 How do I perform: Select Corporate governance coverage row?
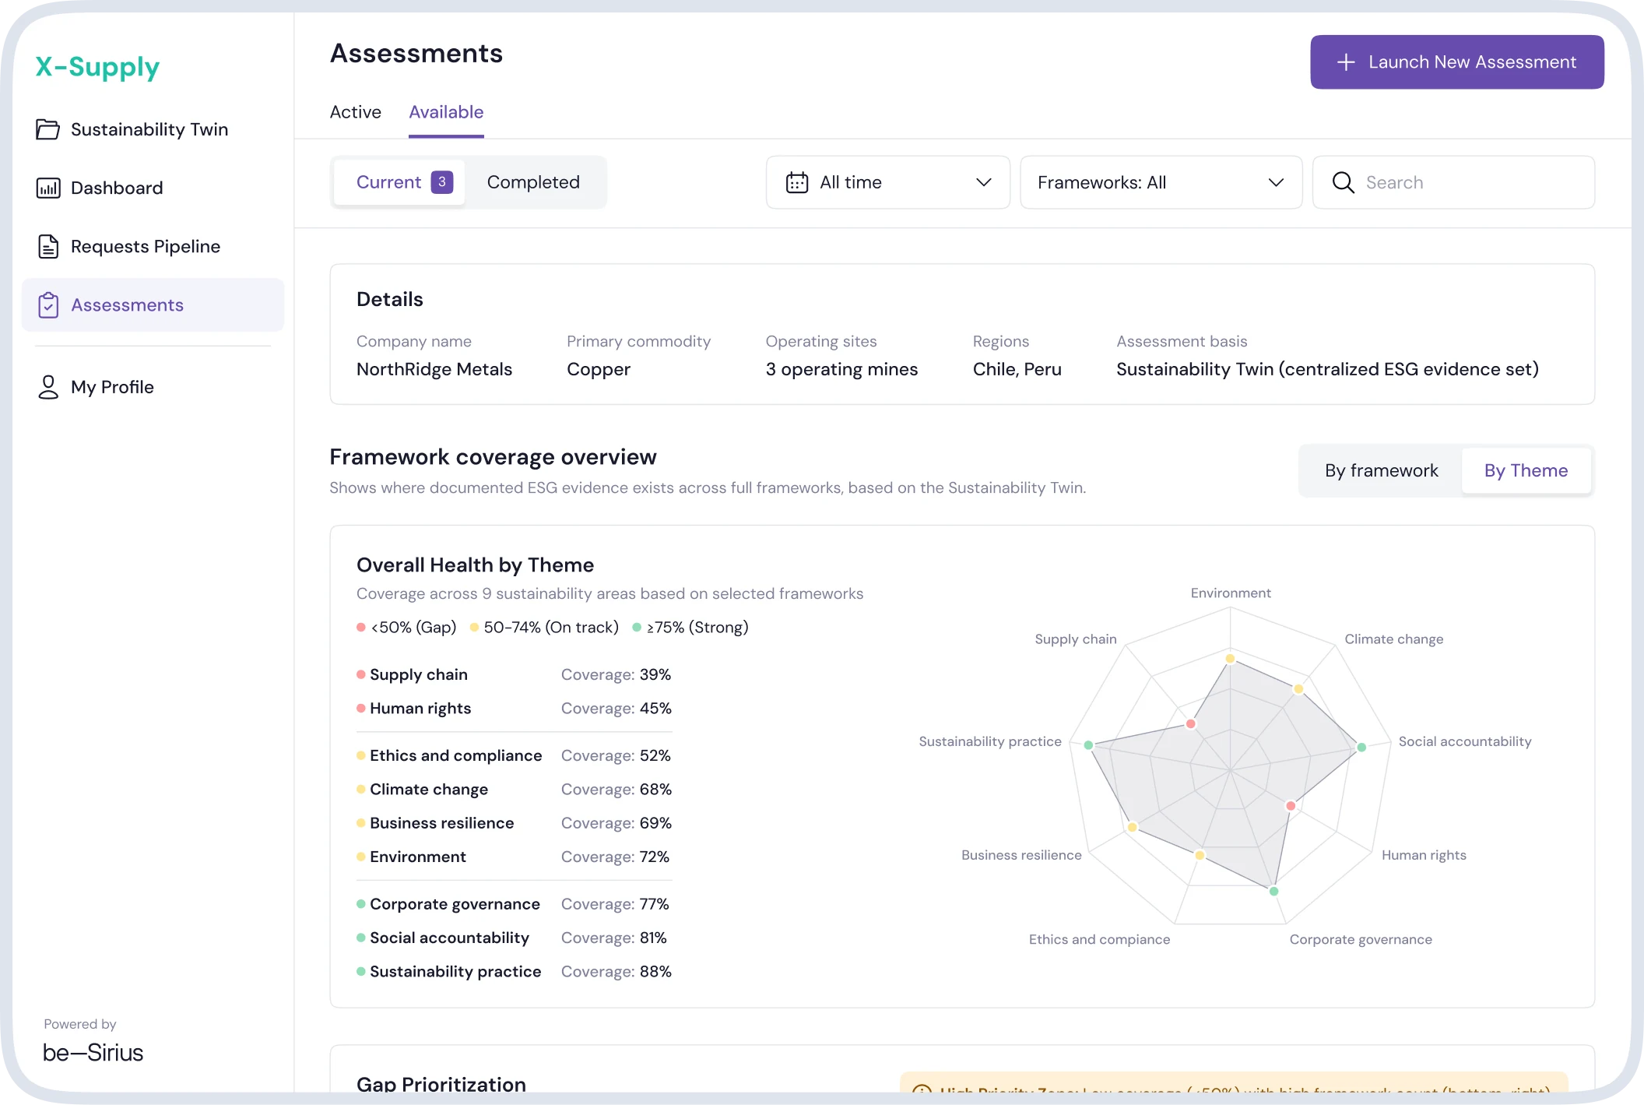pyautogui.click(x=514, y=904)
